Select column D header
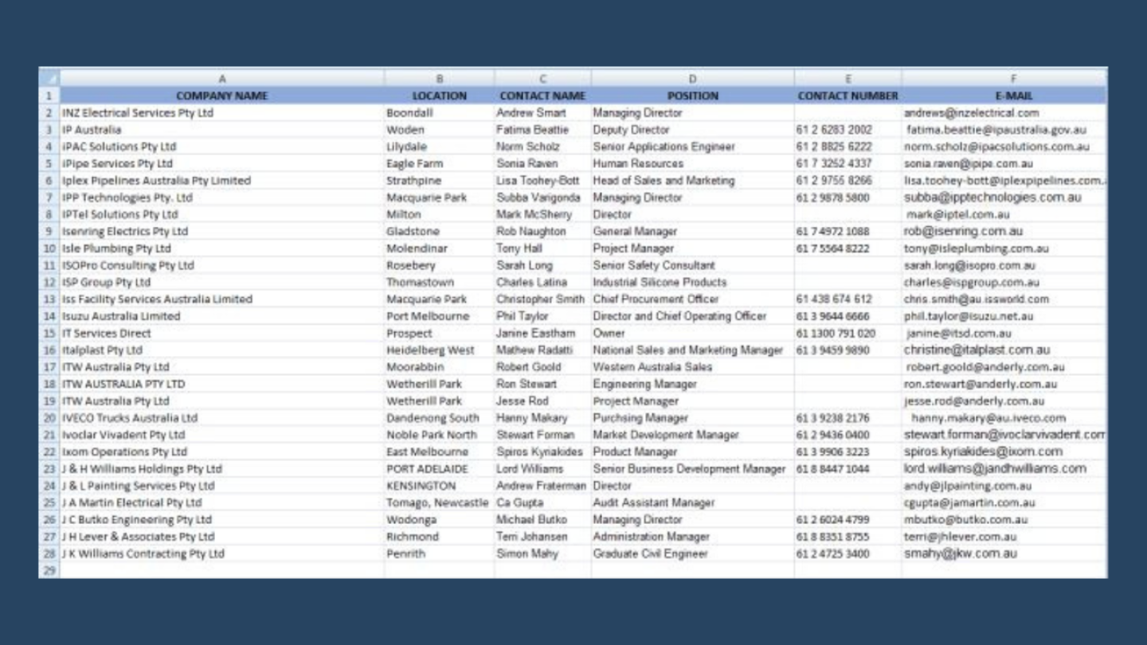This screenshot has width=1147, height=645. click(692, 79)
